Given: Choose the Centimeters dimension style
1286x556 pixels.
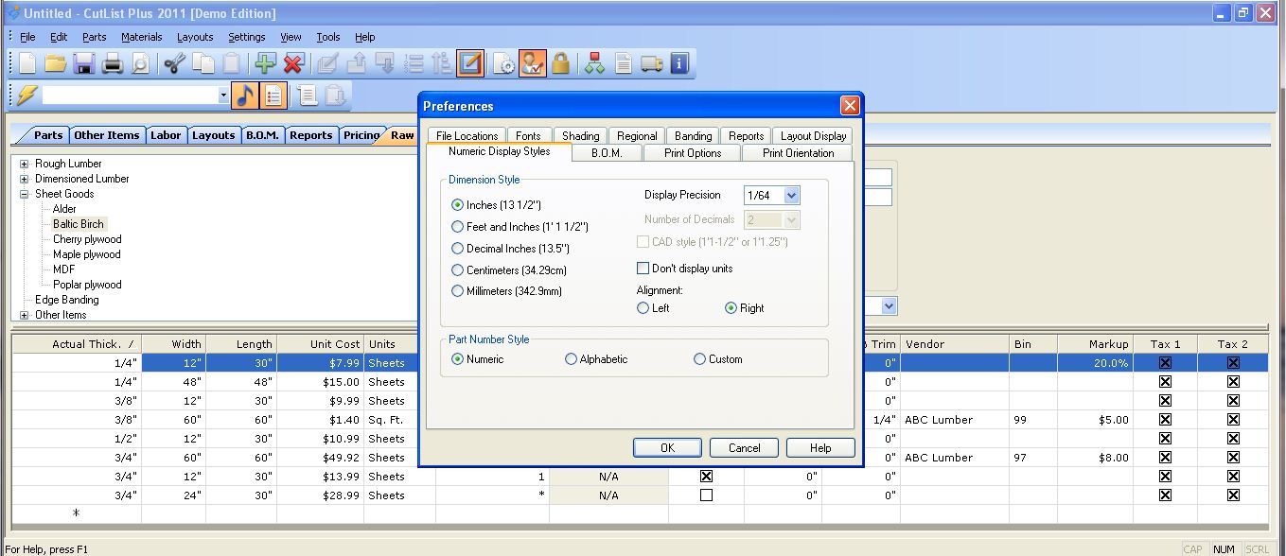Looking at the screenshot, I should point(458,270).
